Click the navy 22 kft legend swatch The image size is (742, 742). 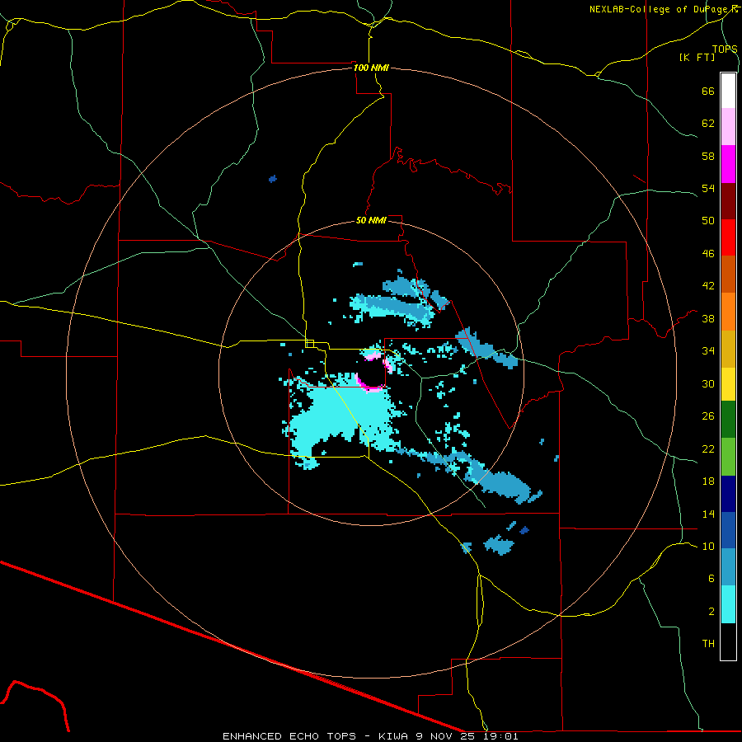point(728,494)
